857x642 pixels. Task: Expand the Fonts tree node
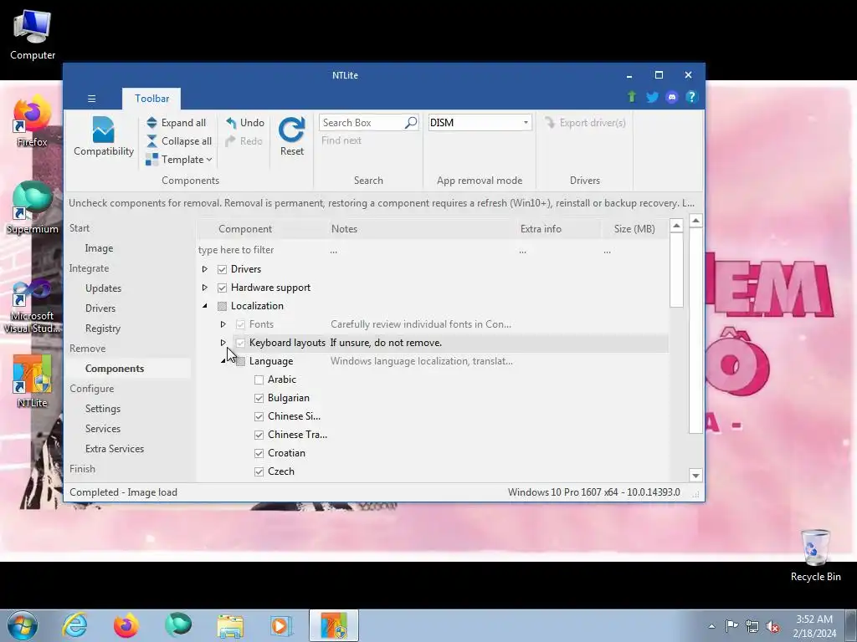tap(223, 324)
